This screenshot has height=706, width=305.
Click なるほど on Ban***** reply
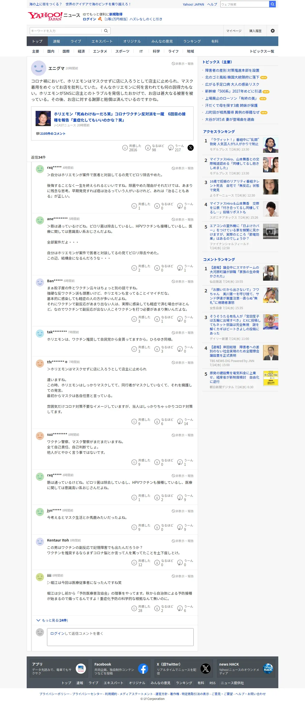point(157,319)
